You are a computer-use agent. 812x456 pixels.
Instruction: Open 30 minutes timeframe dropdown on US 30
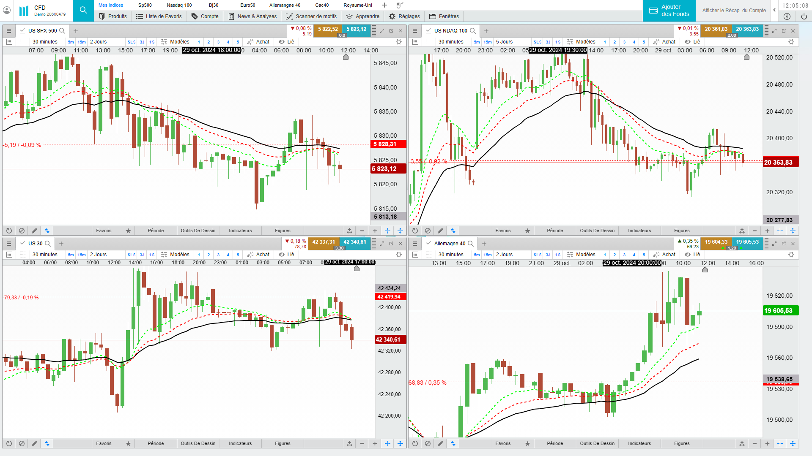(45, 255)
